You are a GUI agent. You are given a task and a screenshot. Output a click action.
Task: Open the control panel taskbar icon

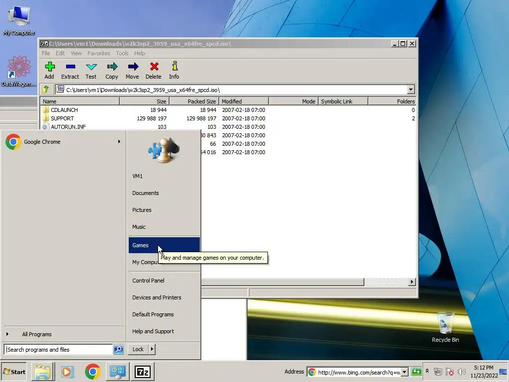[117, 372]
